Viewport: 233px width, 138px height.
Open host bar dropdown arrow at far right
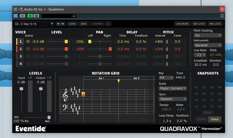222,16
